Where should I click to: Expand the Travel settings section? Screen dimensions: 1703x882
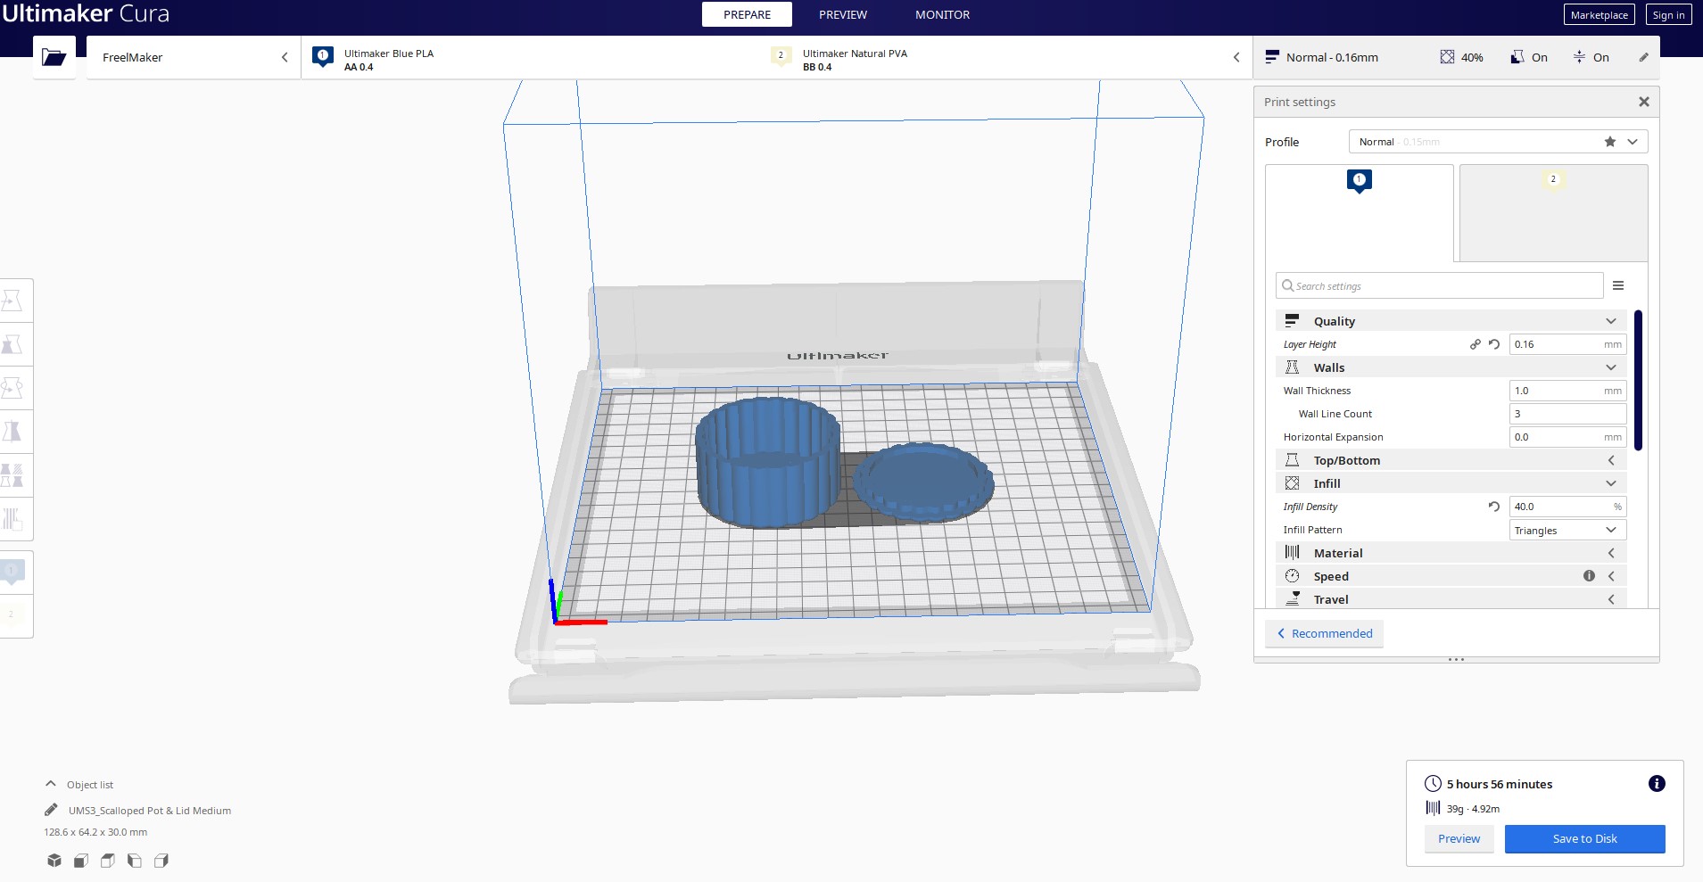click(x=1451, y=599)
